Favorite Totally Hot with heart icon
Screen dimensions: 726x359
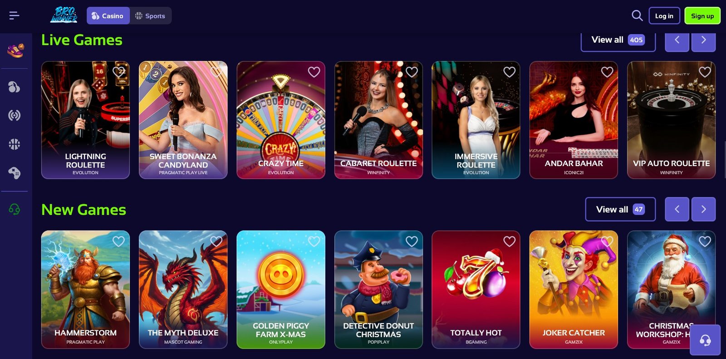pyautogui.click(x=510, y=241)
